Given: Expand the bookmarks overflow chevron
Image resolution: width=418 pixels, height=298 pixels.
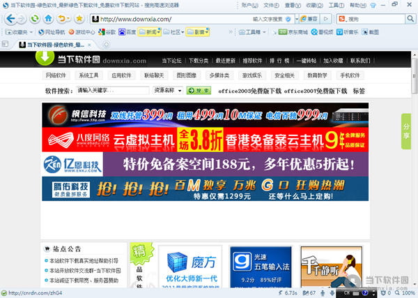Looking at the screenshot, I should [x=231, y=32].
